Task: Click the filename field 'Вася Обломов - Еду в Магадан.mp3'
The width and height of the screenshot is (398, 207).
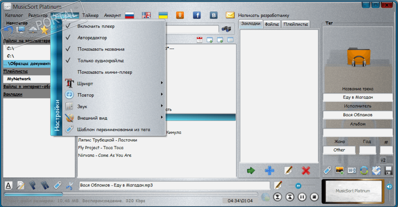Action: click(175, 185)
